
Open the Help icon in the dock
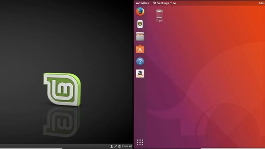pos(140,61)
